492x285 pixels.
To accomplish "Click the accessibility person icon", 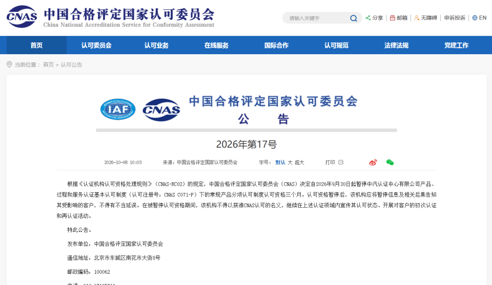I will [417, 18].
